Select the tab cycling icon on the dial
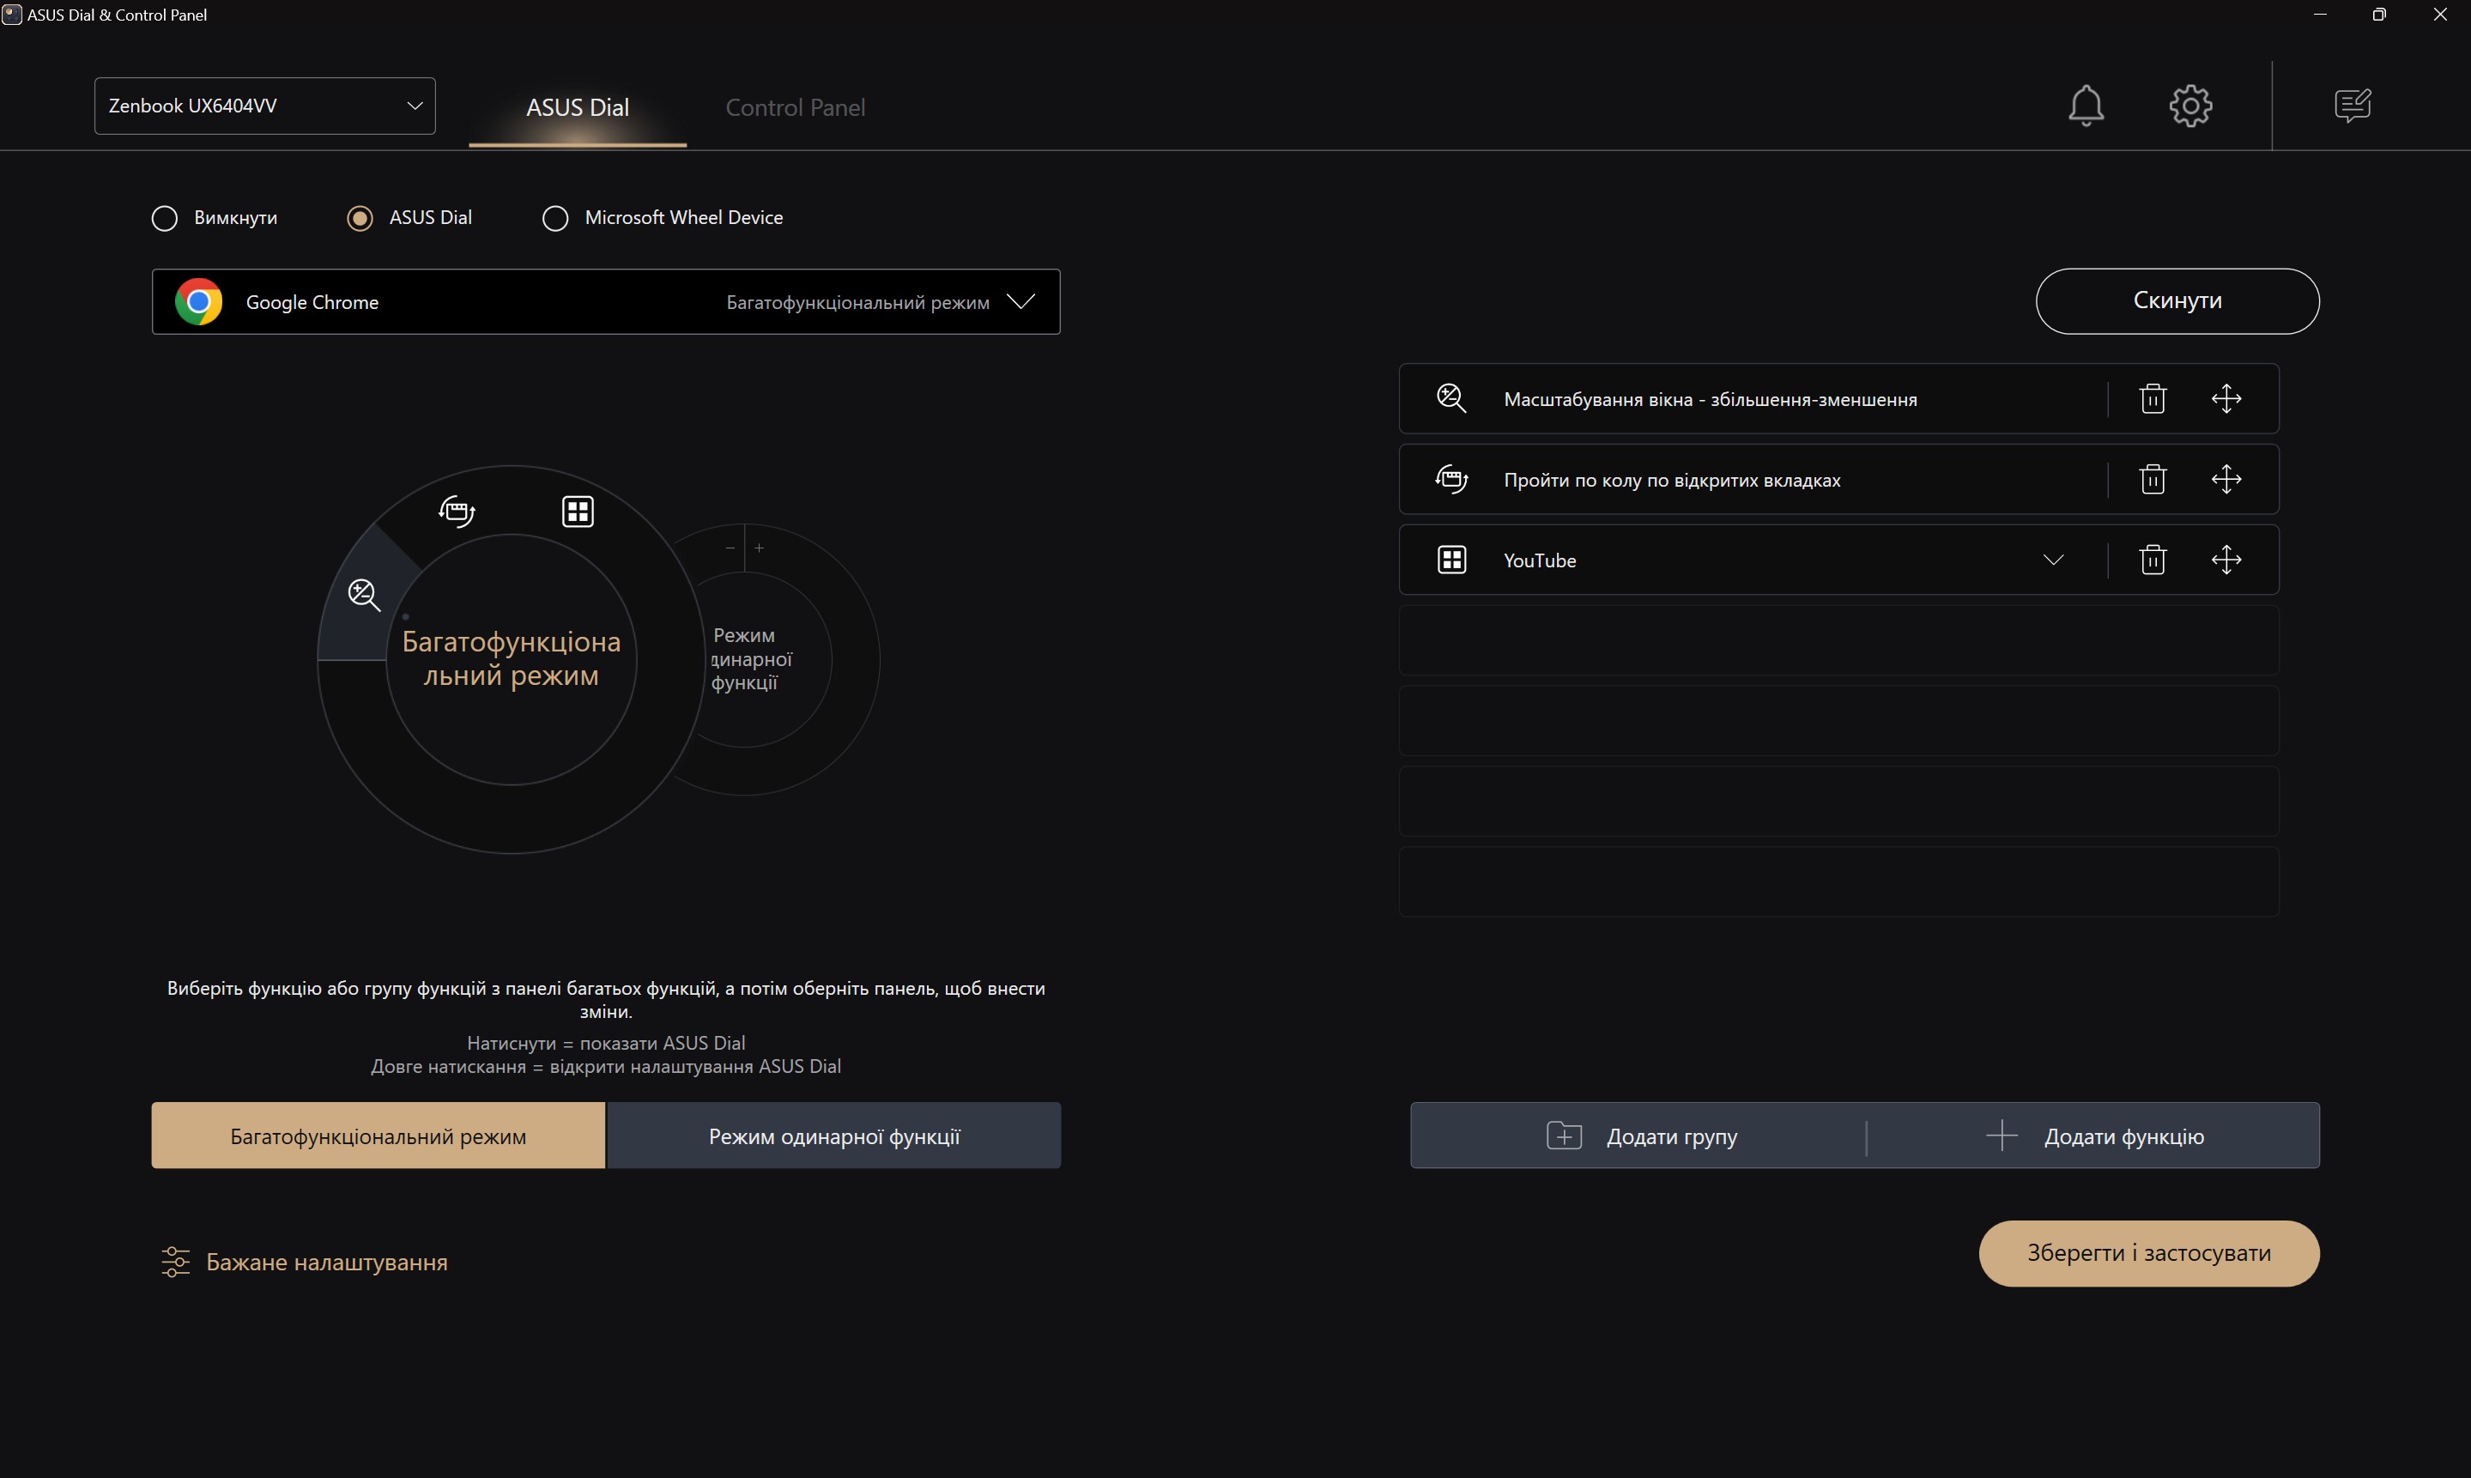 pyautogui.click(x=457, y=511)
